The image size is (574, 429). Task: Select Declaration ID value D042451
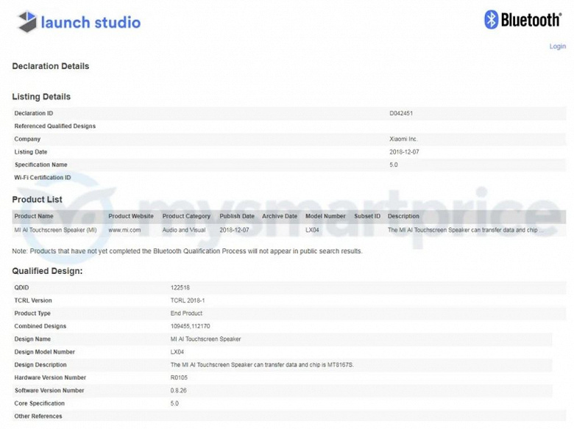[x=401, y=113]
